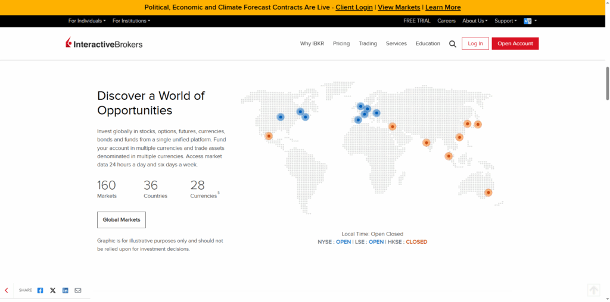The width and height of the screenshot is (610, 302).
Task: Click the back-to-top arrow icon
Action: (x=594, y=290)
